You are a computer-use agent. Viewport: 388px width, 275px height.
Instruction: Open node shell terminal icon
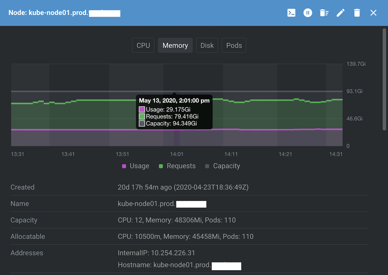coord(291,13)
